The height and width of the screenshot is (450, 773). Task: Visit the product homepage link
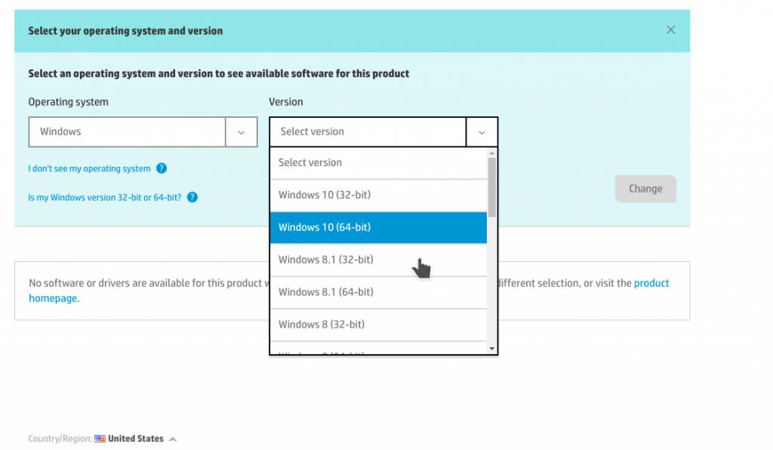point(53,298)
